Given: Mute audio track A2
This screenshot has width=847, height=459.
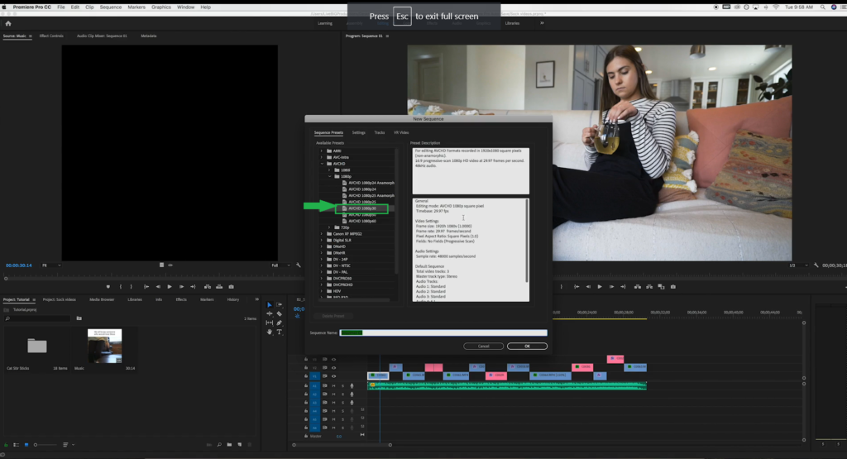Looking at the screenshot, I should pos(333,394).
